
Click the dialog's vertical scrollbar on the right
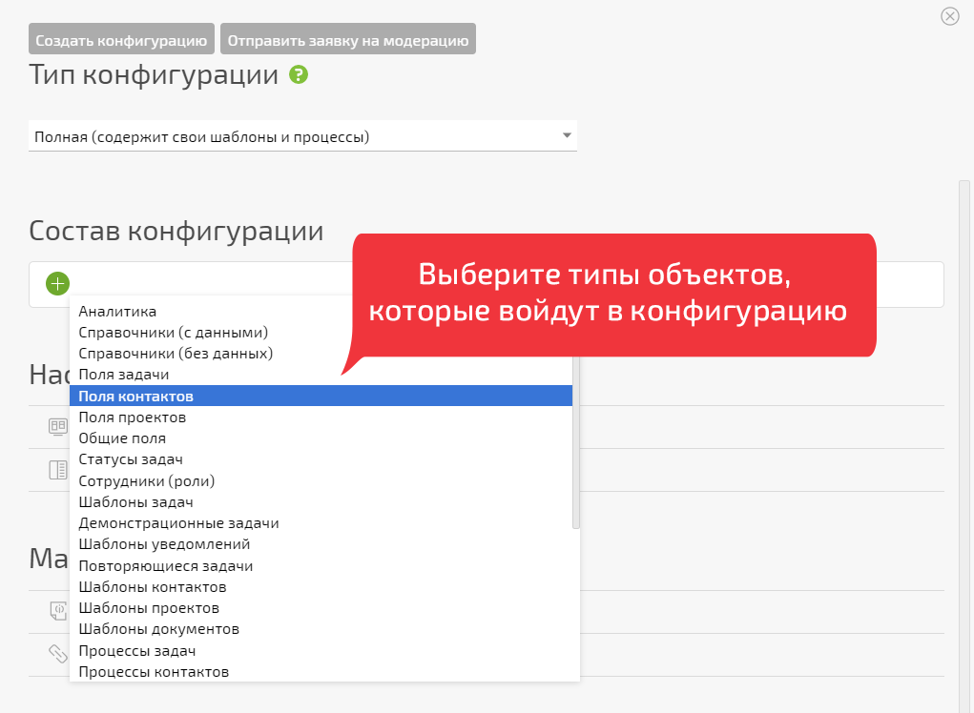pos(964,447)
